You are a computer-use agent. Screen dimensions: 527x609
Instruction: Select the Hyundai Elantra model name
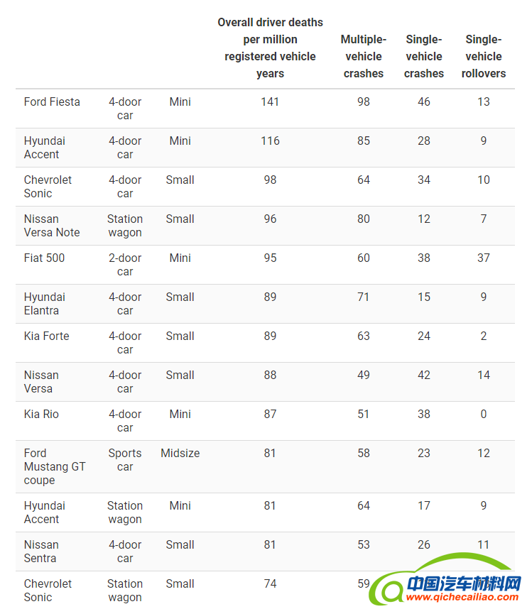(45, 304)
